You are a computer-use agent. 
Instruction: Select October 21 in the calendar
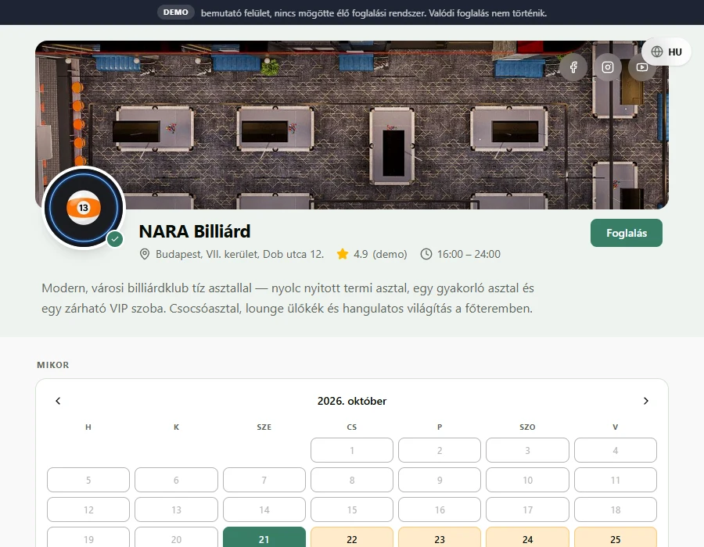pos(264,537)
